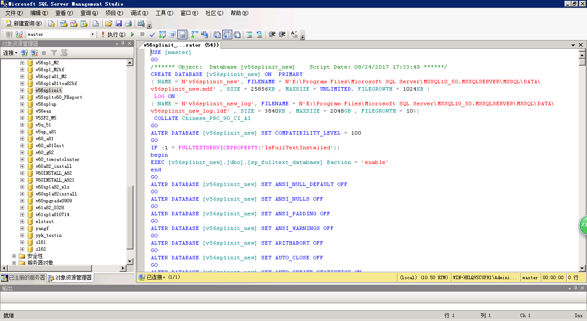The image size is (587, 321).
Task: Click the Increase Indent icon
Action: (282, 35)
